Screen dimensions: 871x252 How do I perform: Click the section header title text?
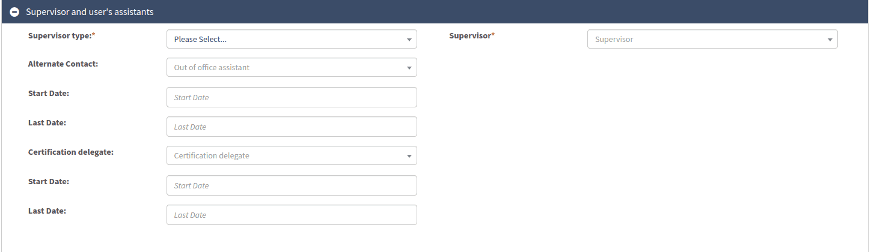90,12
